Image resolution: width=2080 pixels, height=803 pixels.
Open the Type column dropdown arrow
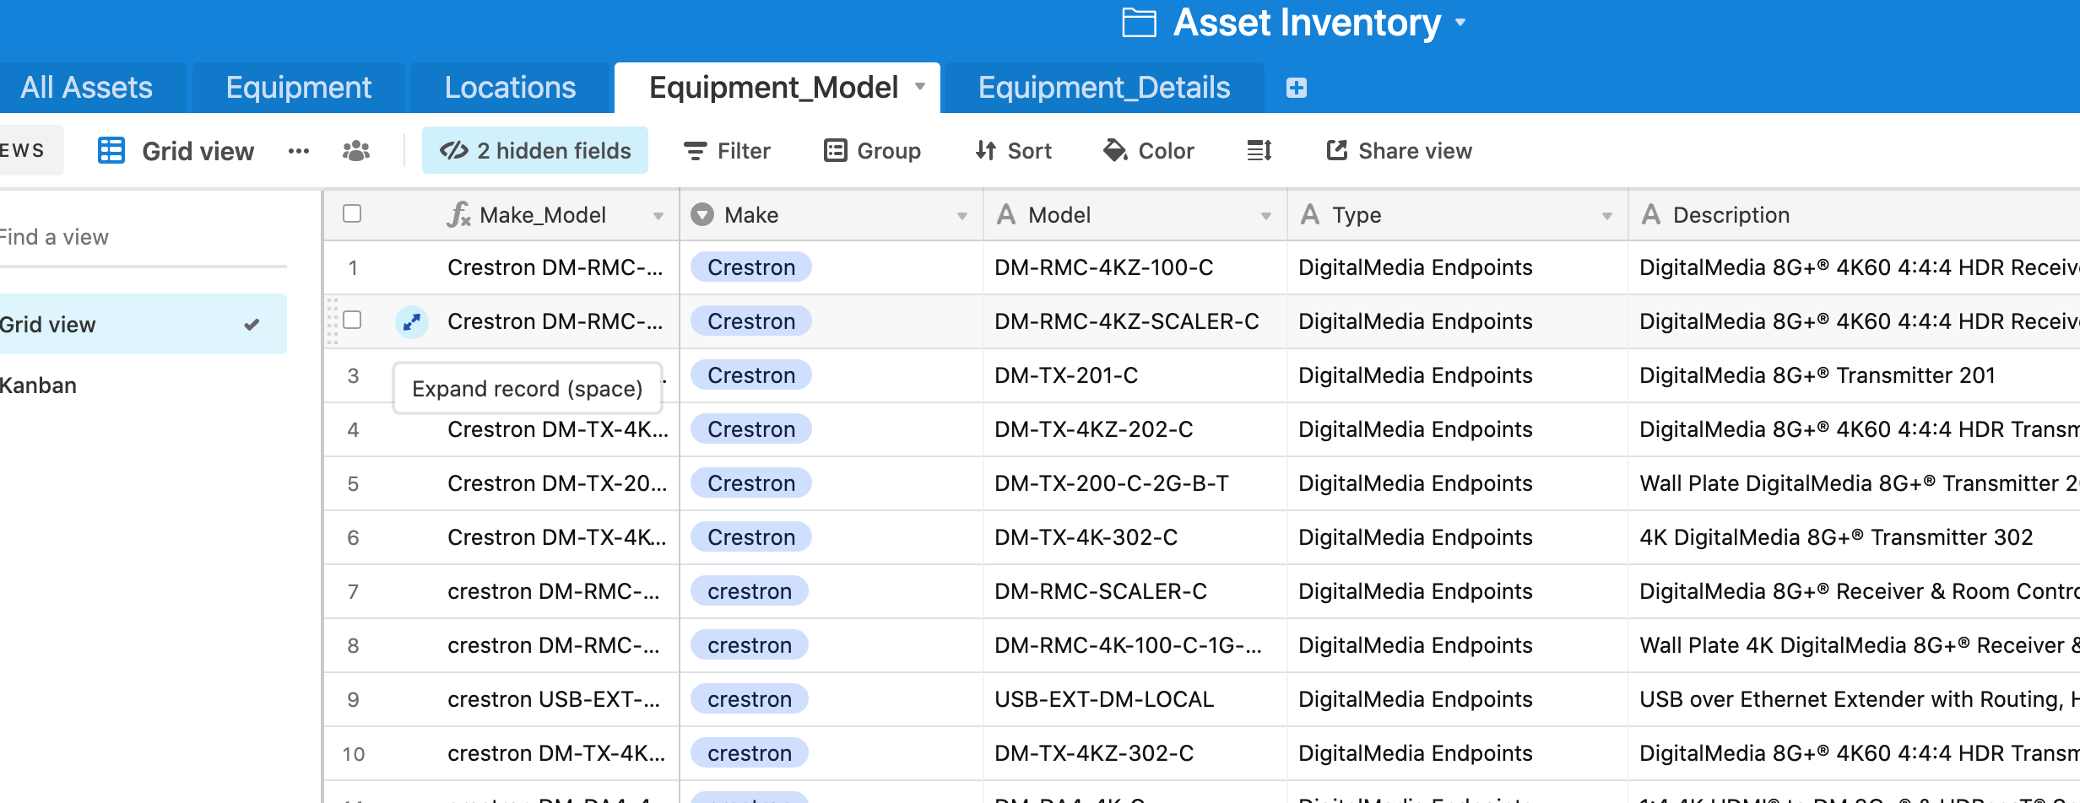click(x=1607, y=216)
